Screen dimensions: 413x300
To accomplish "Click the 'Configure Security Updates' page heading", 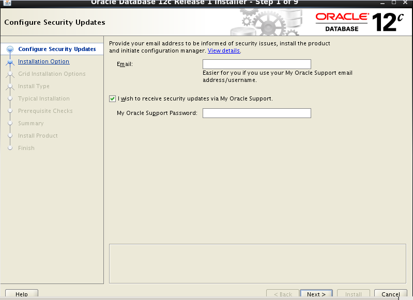I will pyautogui.click(x=55, y=23).
